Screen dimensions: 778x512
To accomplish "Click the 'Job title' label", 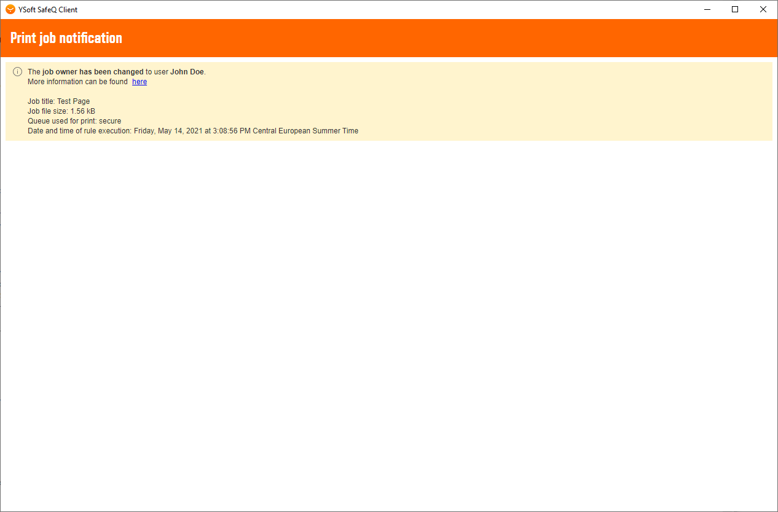I will click(41, 101).
